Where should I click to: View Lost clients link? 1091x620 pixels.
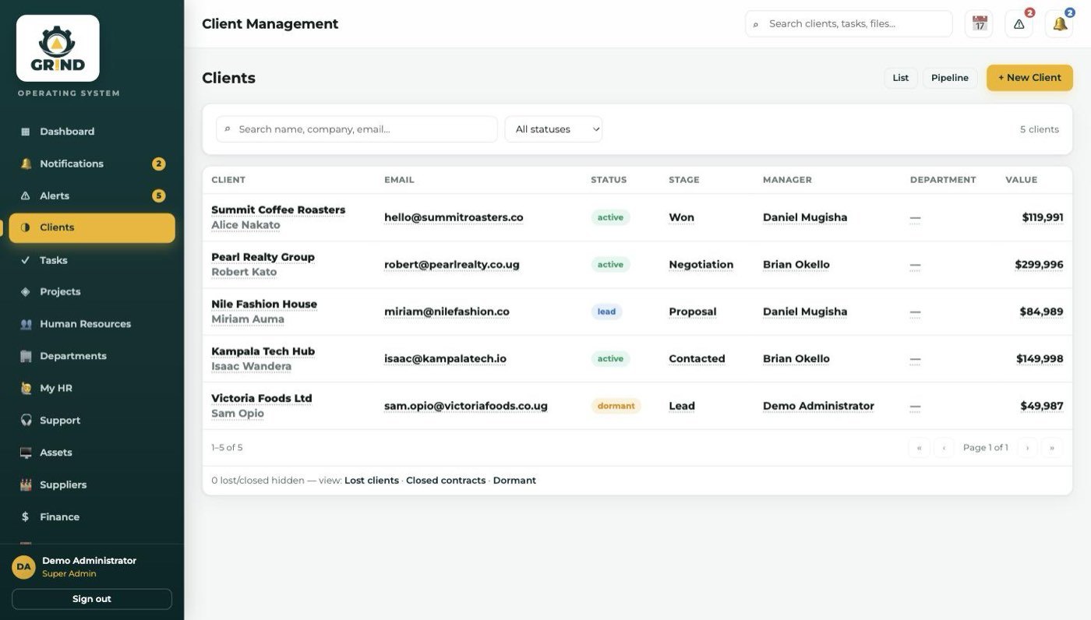372,481
